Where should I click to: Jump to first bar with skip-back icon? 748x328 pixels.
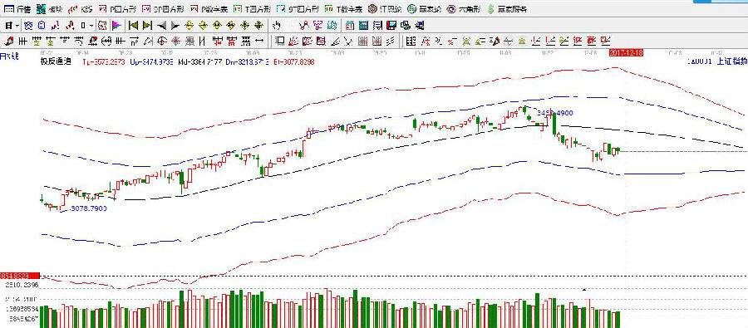[x=134, y=25]
